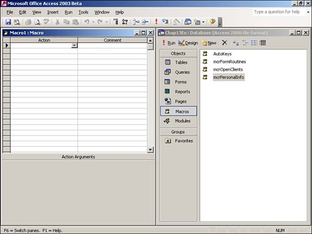
Task: Click the Delete Rows toolbar icon
Action: pyautogui.click(x=145, y=22)
